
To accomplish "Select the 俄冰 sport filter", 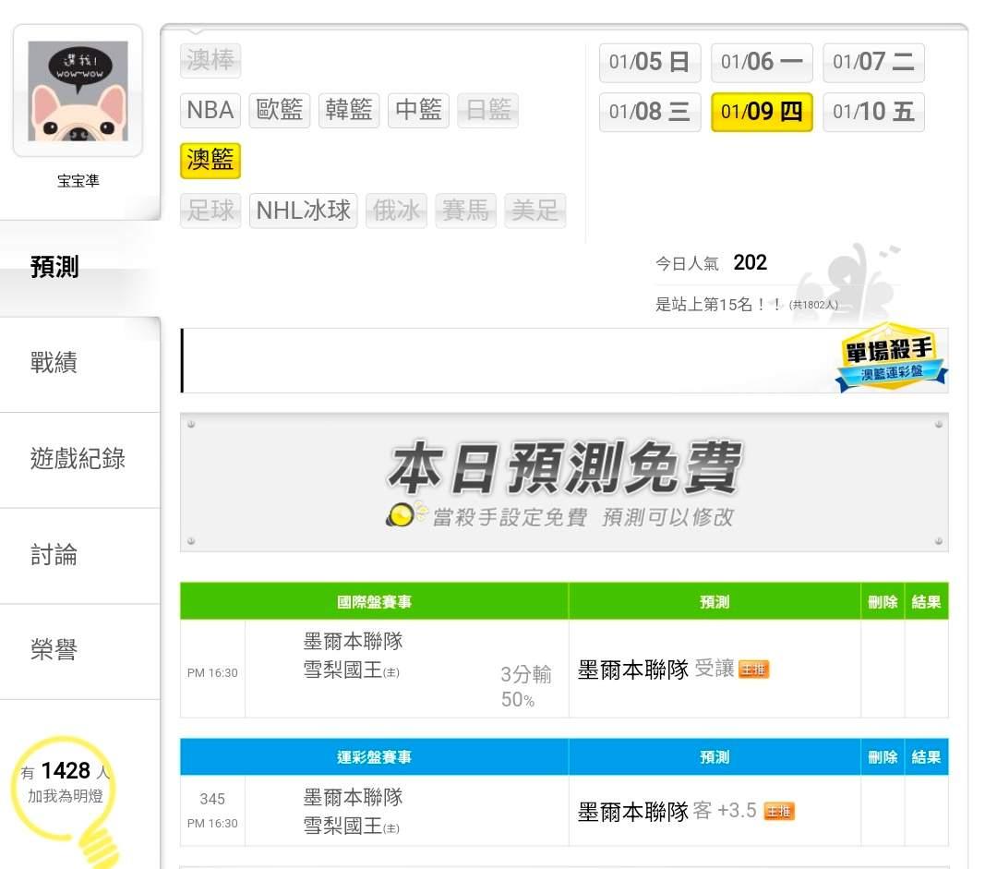I will tap(396, 211).
